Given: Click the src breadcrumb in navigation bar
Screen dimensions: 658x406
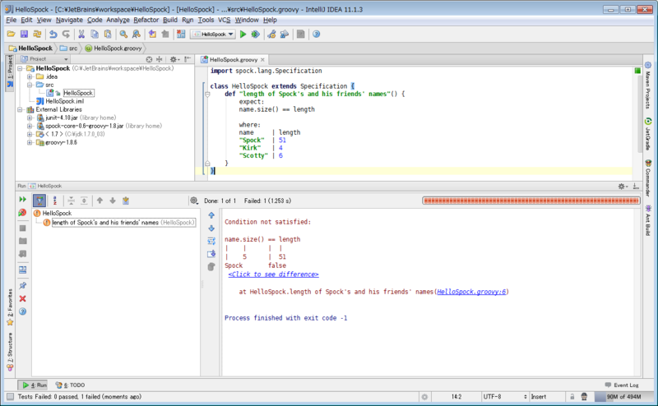Looking at the screenshot, I should pos(69,48).
